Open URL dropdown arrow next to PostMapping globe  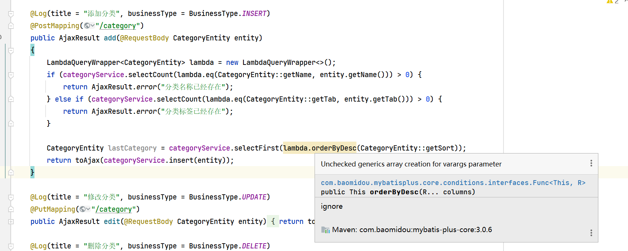(93, 26)
